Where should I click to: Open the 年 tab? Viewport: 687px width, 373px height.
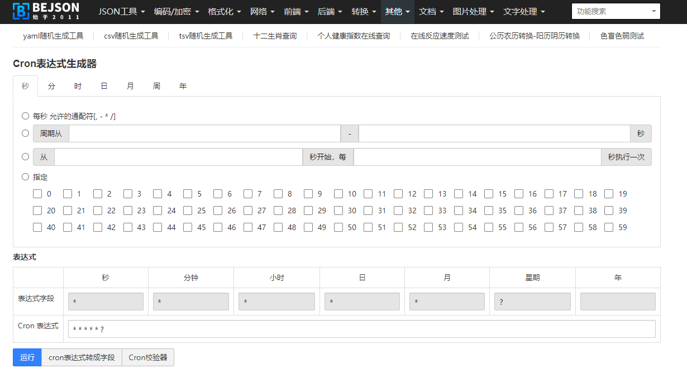[x=183, y=86]
